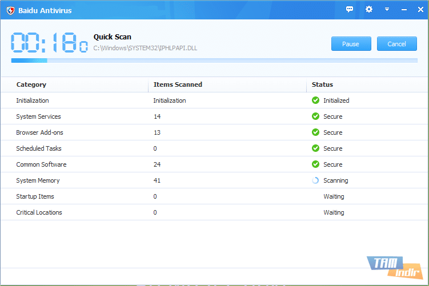
Task: Open the feedback chat bubble icon
Action: (x=350, y=9)
